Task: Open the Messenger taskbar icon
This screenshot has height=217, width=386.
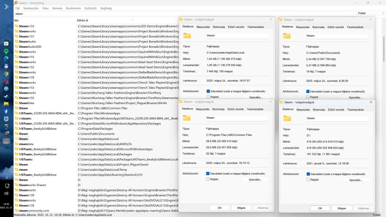Action: tap(6, 119)
